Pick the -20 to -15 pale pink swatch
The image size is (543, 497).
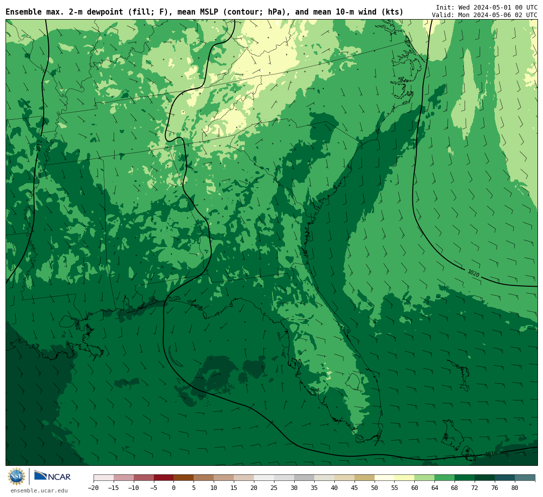[104, 478]
